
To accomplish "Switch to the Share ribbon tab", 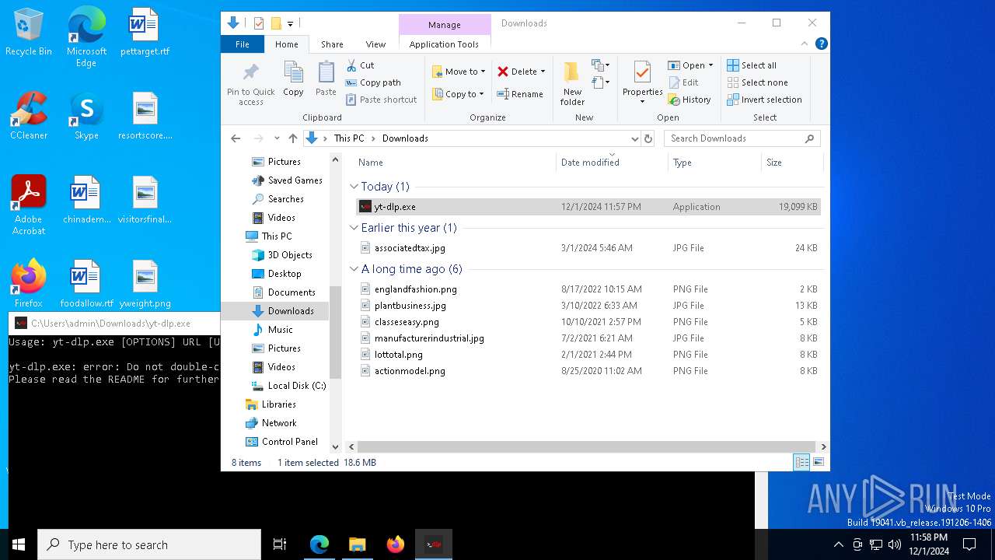I will point(332,44).
